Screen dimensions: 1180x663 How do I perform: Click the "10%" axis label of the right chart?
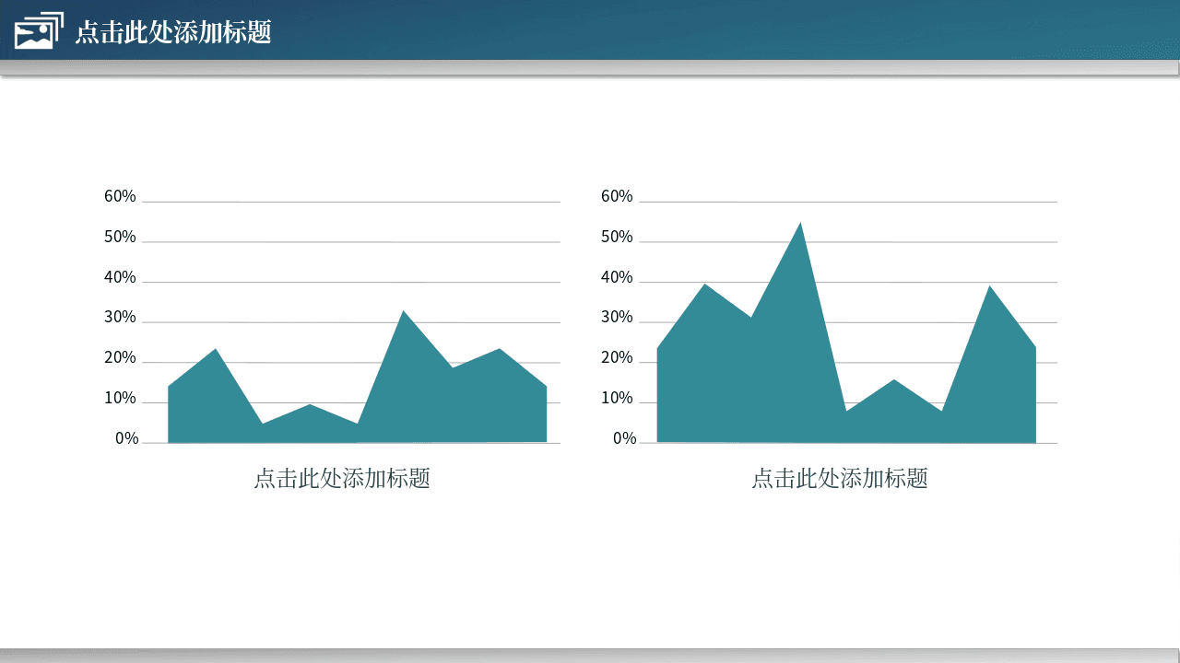pos(617,398)
